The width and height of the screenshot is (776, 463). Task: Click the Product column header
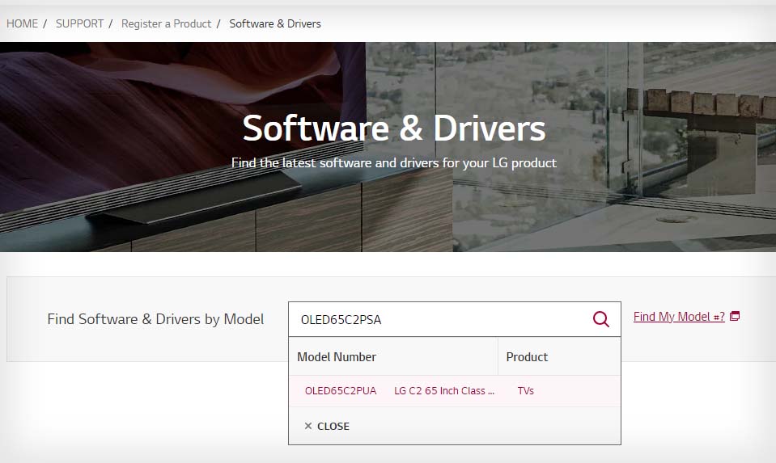tap(527, 357)
